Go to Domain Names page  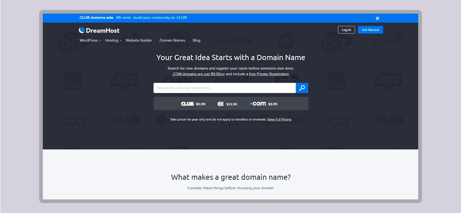click(172, 40)
